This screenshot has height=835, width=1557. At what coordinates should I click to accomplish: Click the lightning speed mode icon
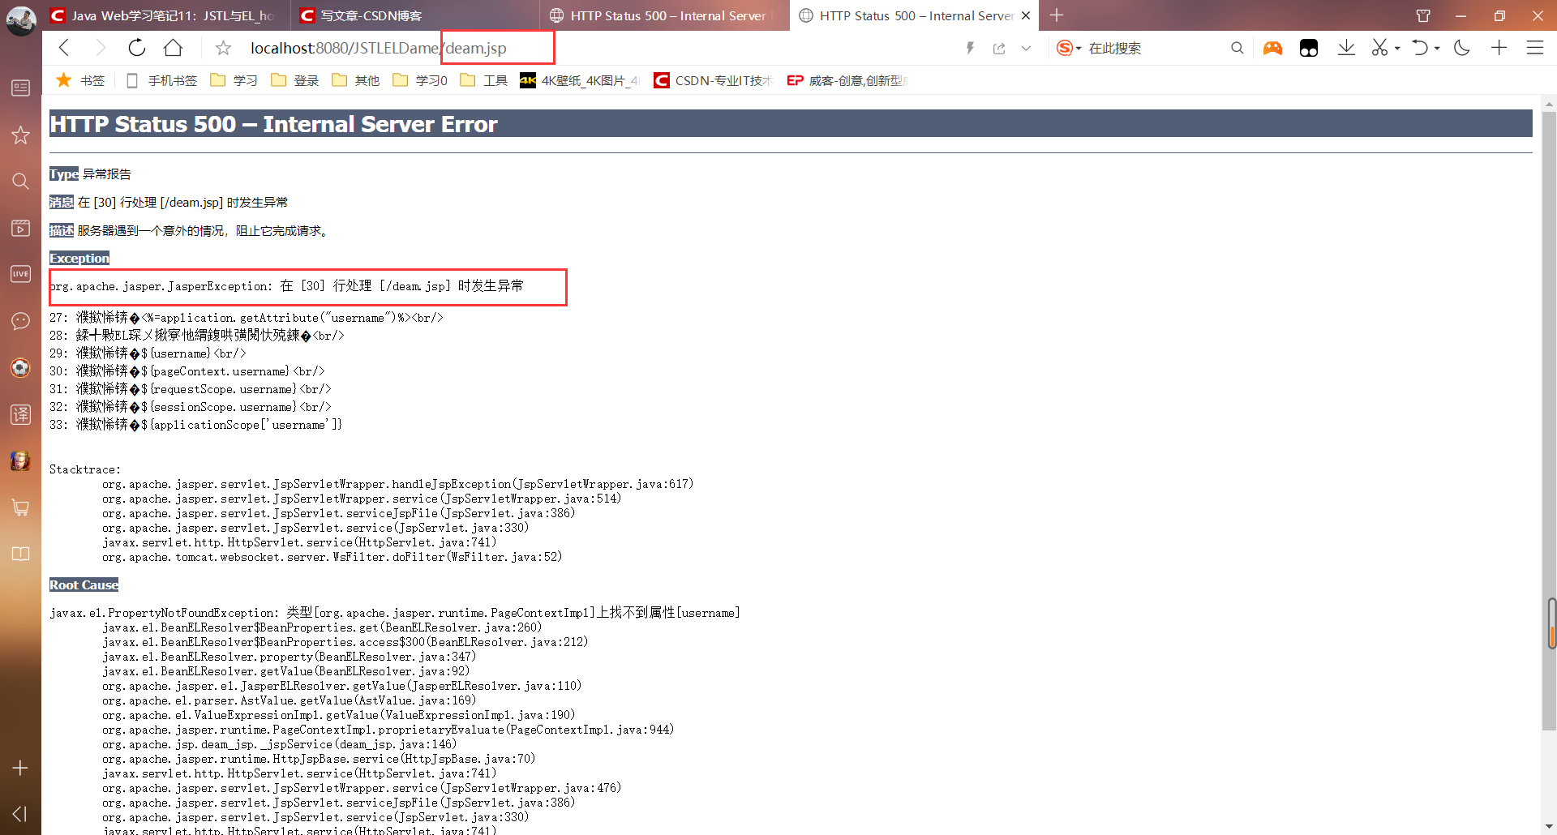click(x=970, y=49)
